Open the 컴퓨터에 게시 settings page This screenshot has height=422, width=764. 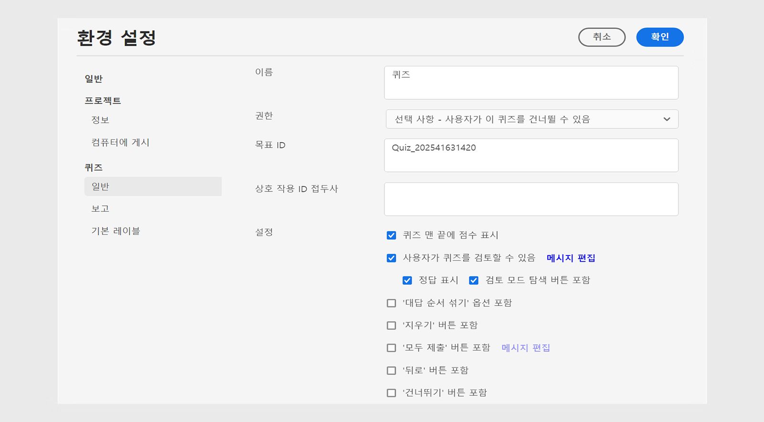120,142
